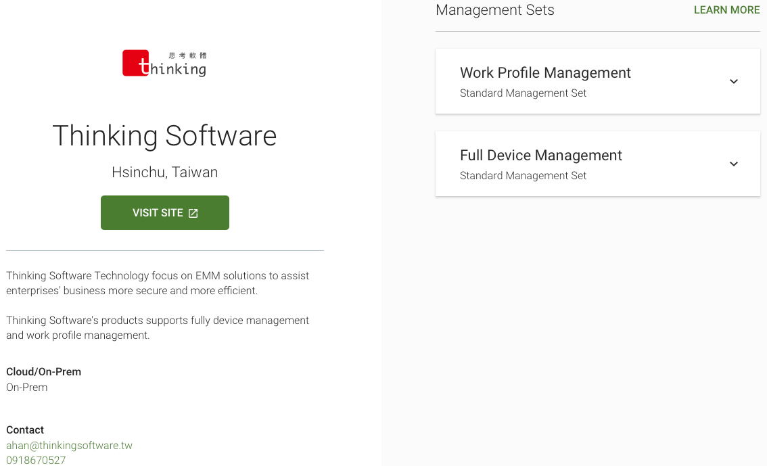Click the Management Sets section heading
The image size is (767, 466).
494,10
